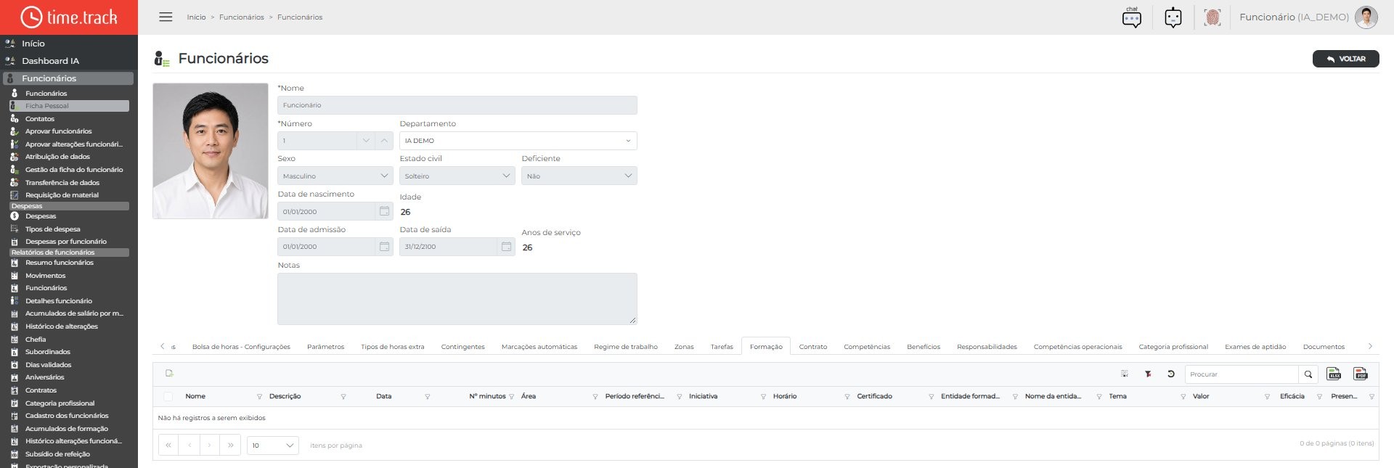The height and width of the screenshot is (468, 1394).
Task: Open the Departamento dropdown
Action: [518, 141]
